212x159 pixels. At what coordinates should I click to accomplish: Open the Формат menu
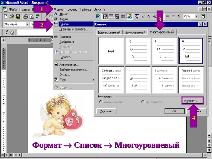[59, 9]
